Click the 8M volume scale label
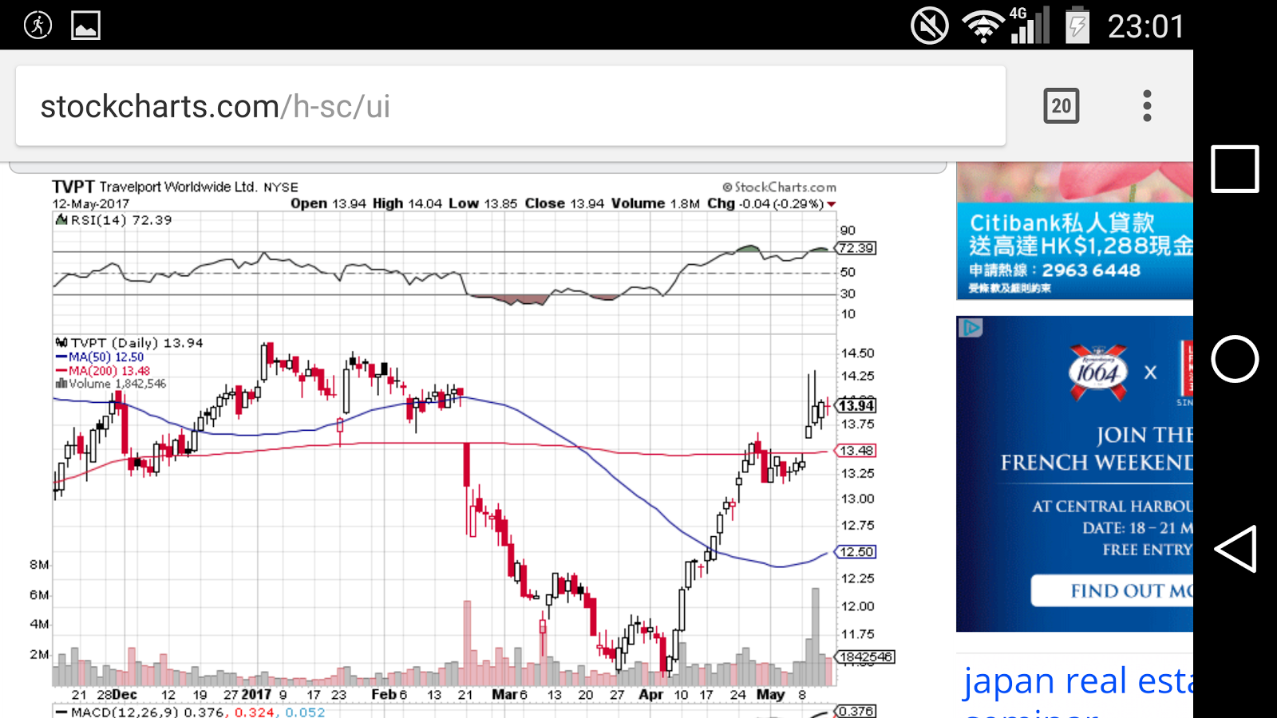1277x718 pixels. click(x=39, y=565)
